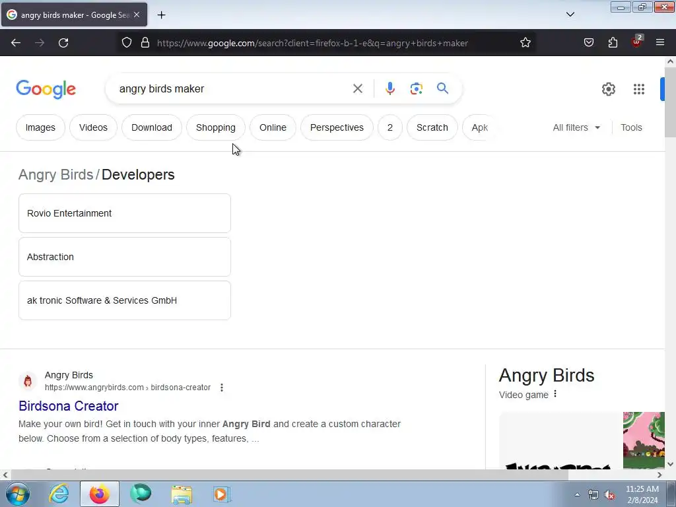
Task: Expand the list all tabs arrow
Action: [570, 15]
